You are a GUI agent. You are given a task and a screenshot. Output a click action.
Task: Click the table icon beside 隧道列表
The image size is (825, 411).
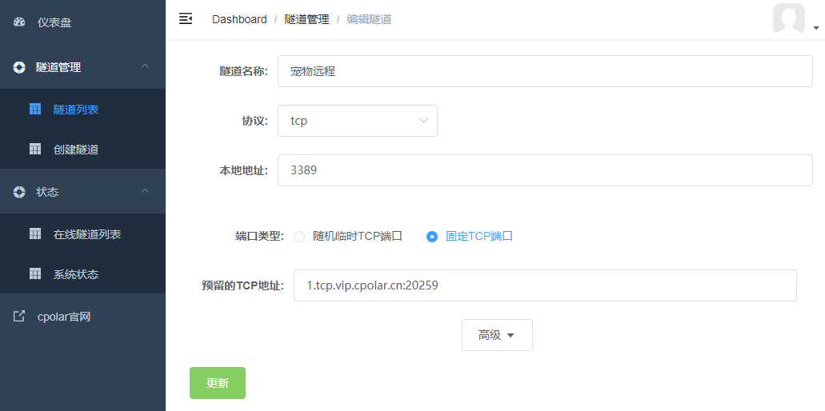click(34, 110)
